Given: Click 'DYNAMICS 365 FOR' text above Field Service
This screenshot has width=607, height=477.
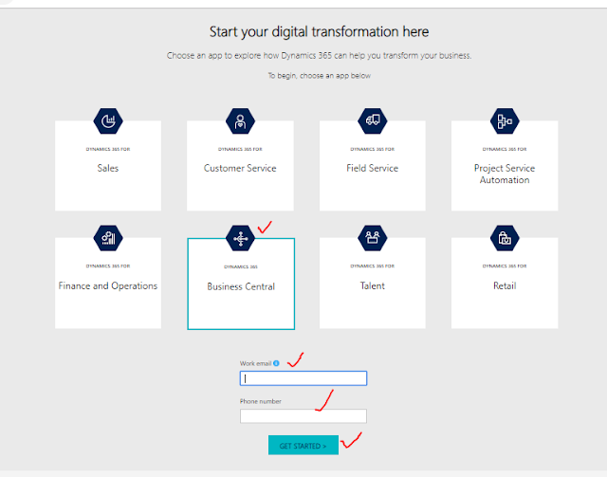Looking at the screenshot, I should coord(373,149).
